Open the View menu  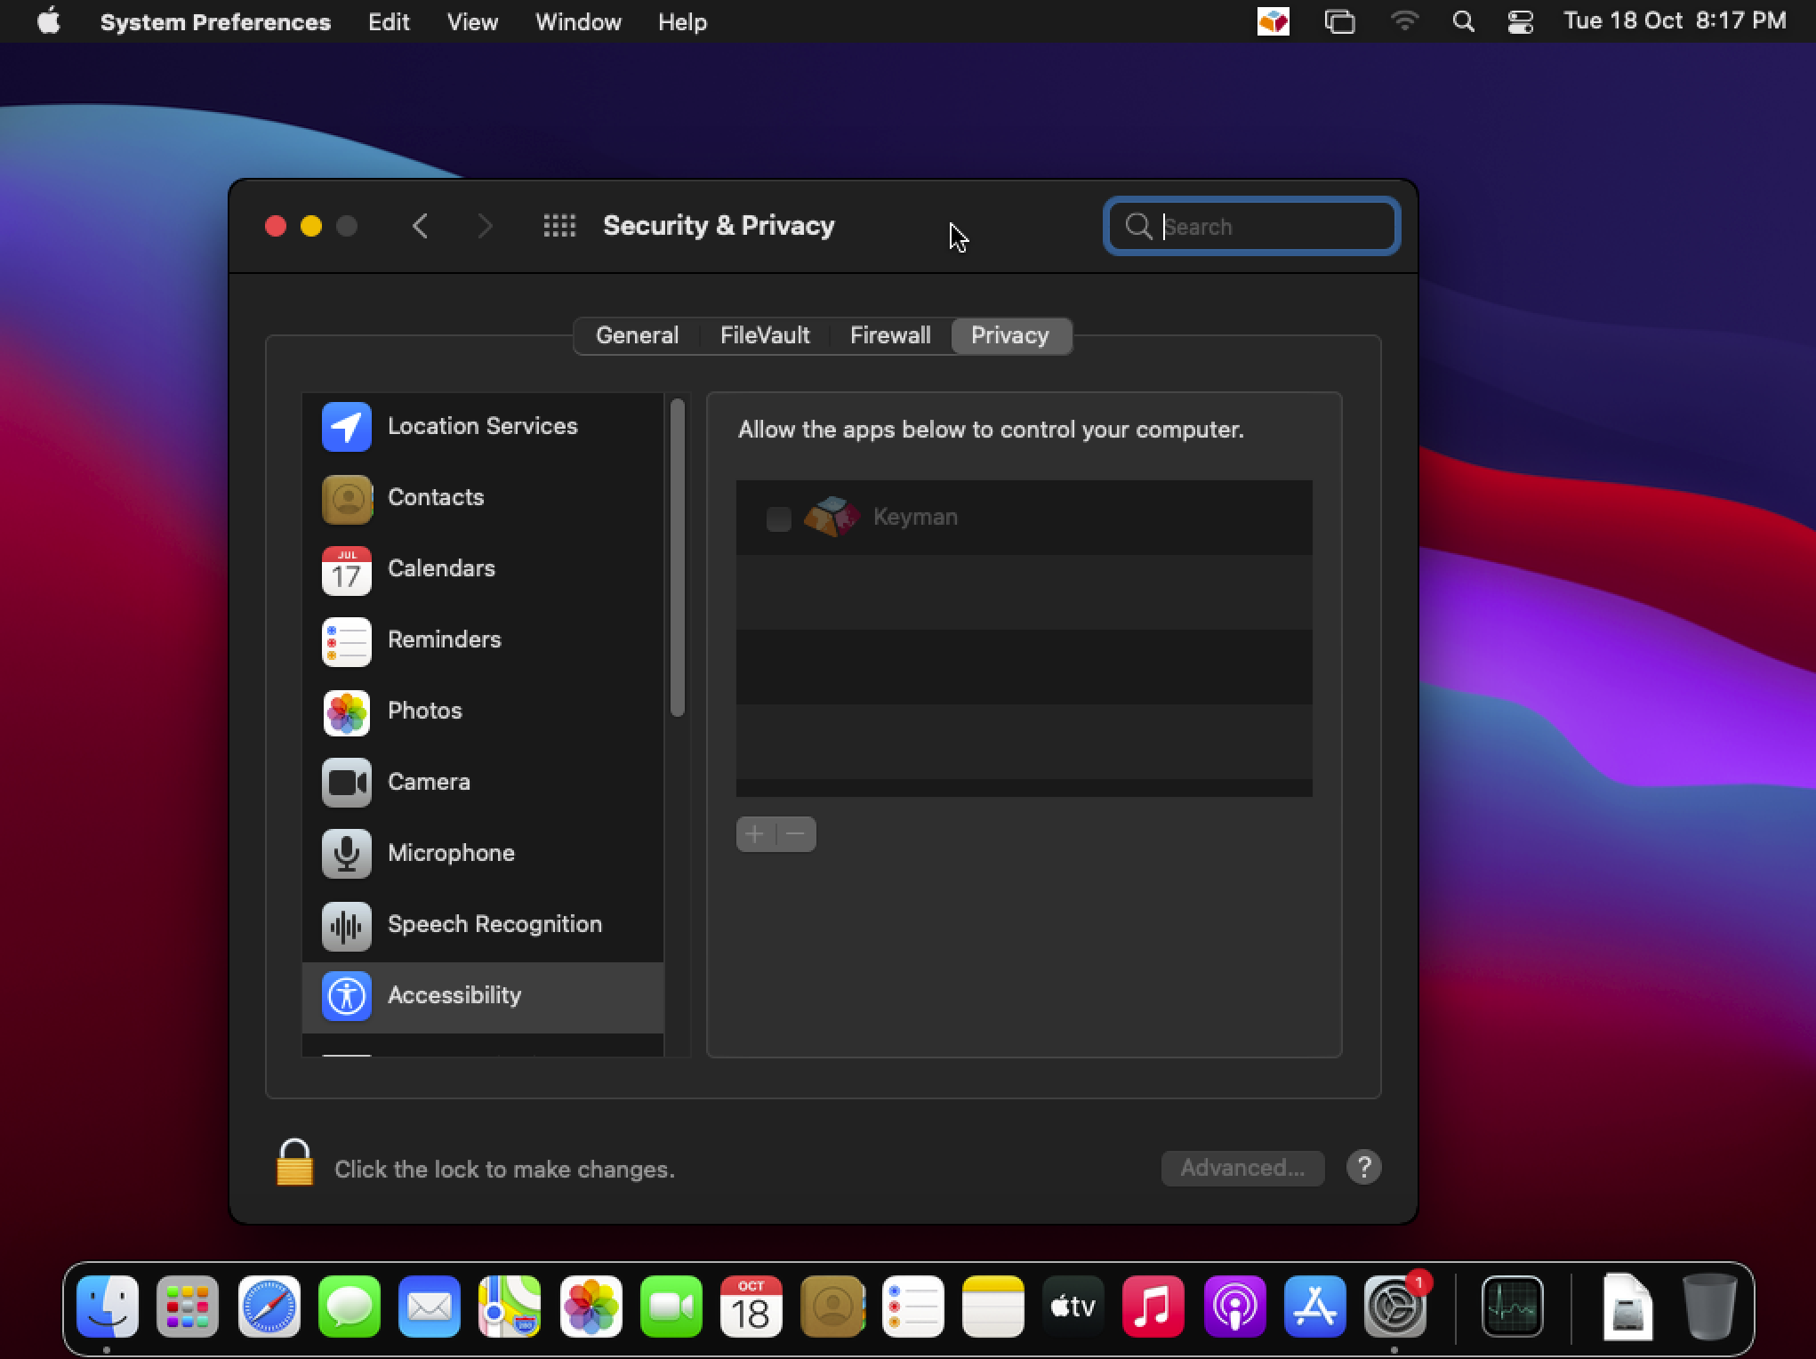pos(472,21)
